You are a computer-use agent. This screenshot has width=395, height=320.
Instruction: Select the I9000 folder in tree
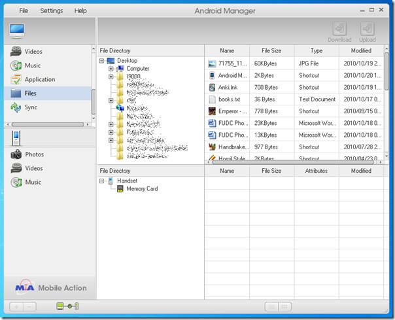[x=129, y=77]
